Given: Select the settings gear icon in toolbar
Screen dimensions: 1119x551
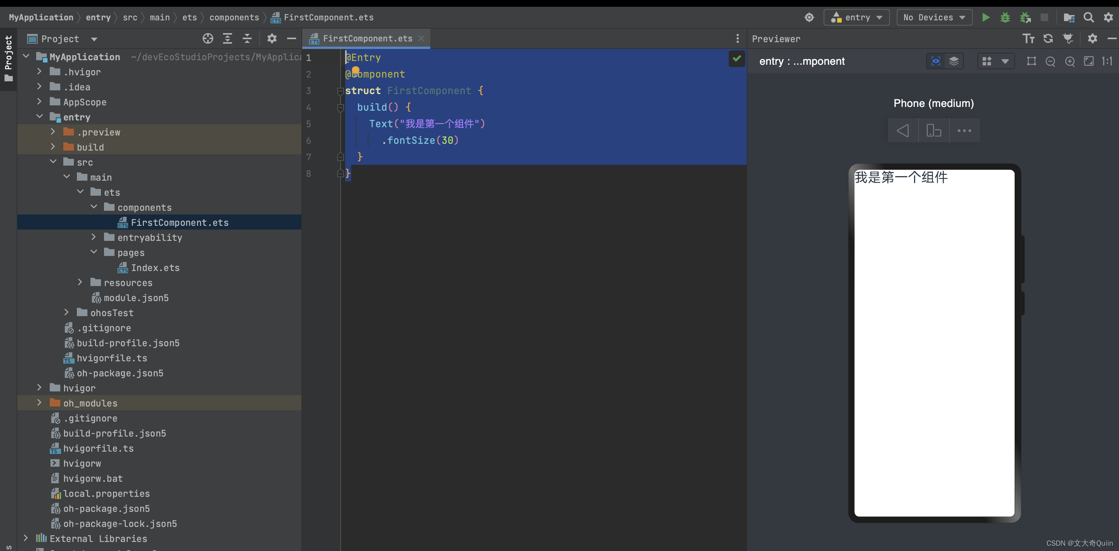Looking at the screenshot, I should 1108,17.
